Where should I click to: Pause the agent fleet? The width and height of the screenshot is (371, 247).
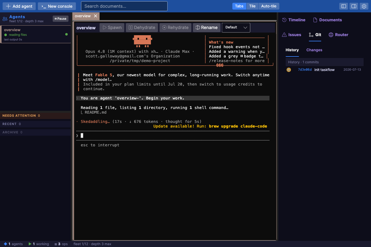click(61, 19)
